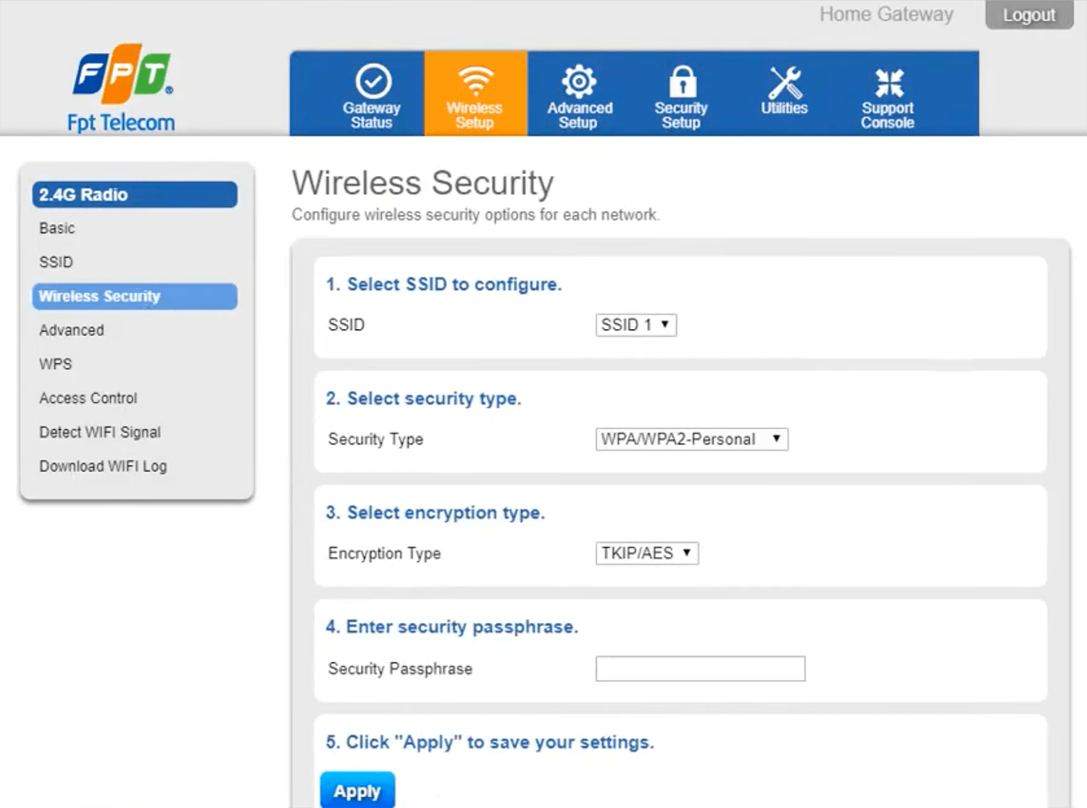The image size is (1087, 808).
Task: Open Detect WIFI Signal page
Action: click(100, 433)
